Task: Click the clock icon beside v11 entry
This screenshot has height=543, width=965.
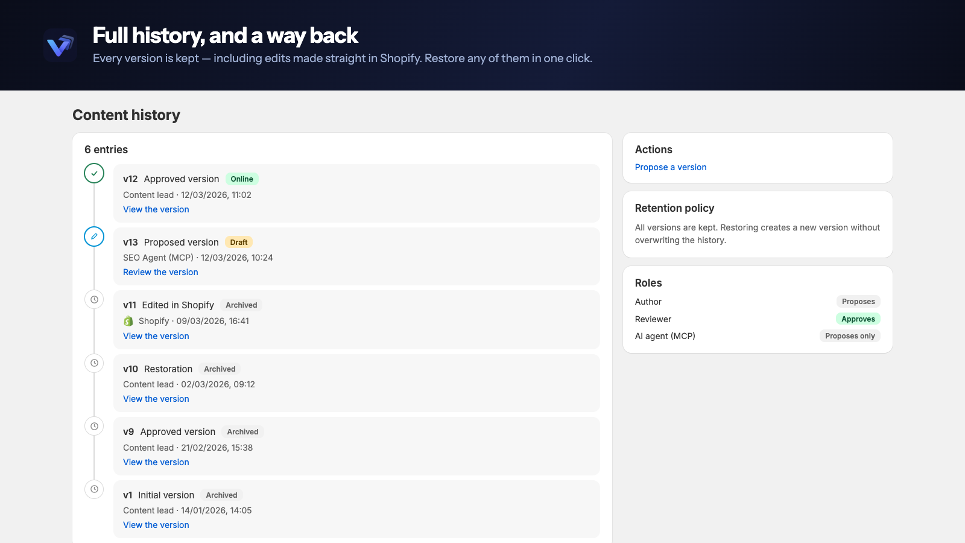Action: [94, 299]
